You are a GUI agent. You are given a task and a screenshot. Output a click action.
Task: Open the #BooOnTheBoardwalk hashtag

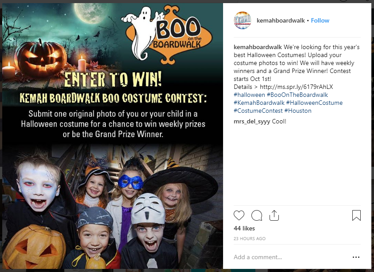297,95
